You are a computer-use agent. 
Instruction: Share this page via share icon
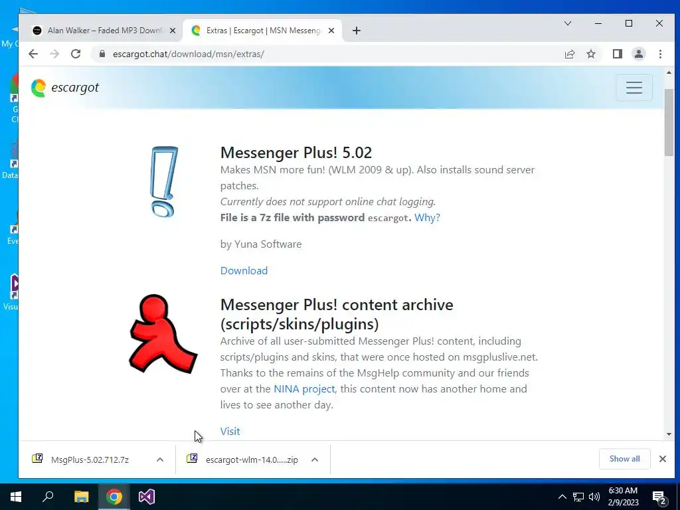pos(569,54)
